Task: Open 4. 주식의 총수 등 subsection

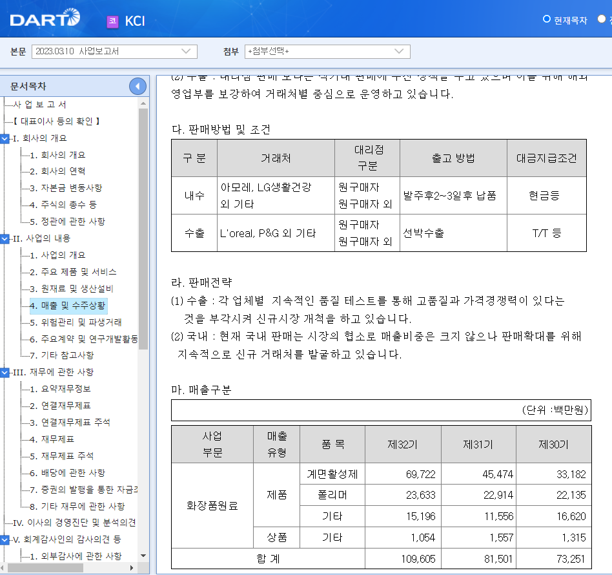Action: point(63,205)
